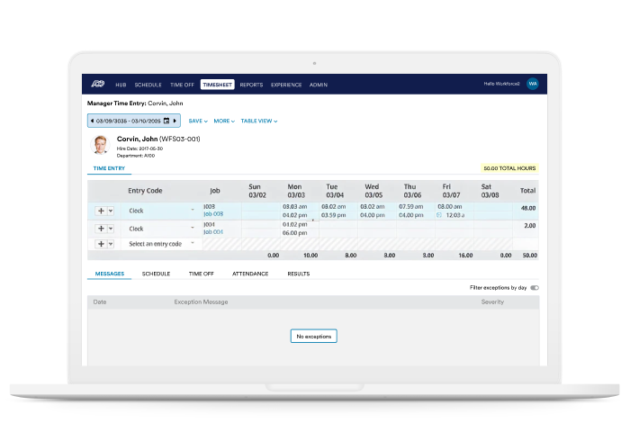
Task: Add a row using the first plus icon
Action: pyautogui.click(x=101, y=211)
